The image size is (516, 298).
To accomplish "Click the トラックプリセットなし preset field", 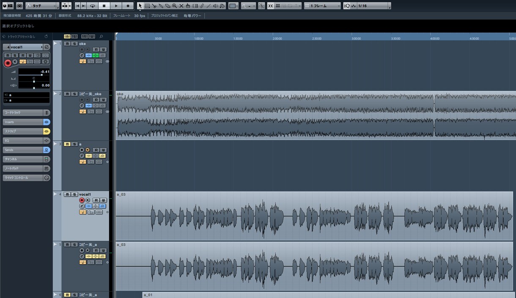I will tap(22, 37).
